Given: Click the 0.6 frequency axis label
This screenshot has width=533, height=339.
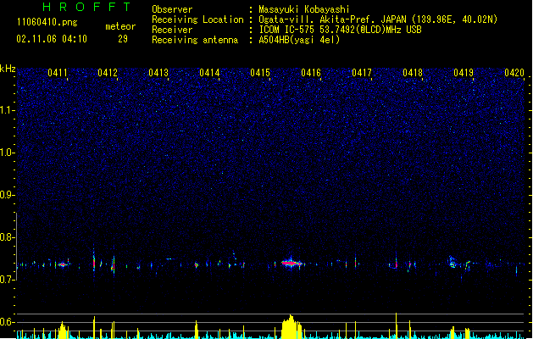Looking at the screenshot, I should click(x=8, y=322).
